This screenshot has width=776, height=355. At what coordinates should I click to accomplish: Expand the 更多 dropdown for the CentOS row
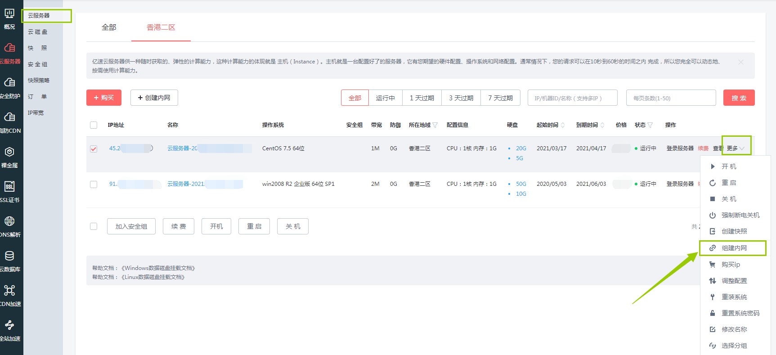pyautogui.click(x=736, y=148)
